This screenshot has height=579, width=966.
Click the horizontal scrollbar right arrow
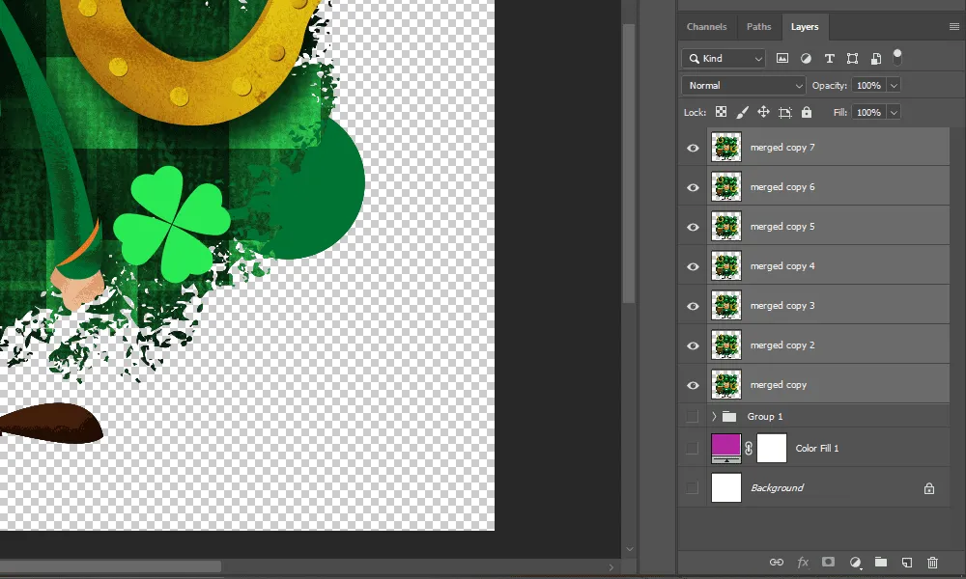(611, 566)
